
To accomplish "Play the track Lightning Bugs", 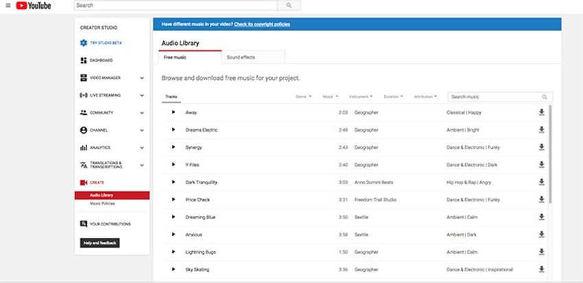I will (174, 251).
